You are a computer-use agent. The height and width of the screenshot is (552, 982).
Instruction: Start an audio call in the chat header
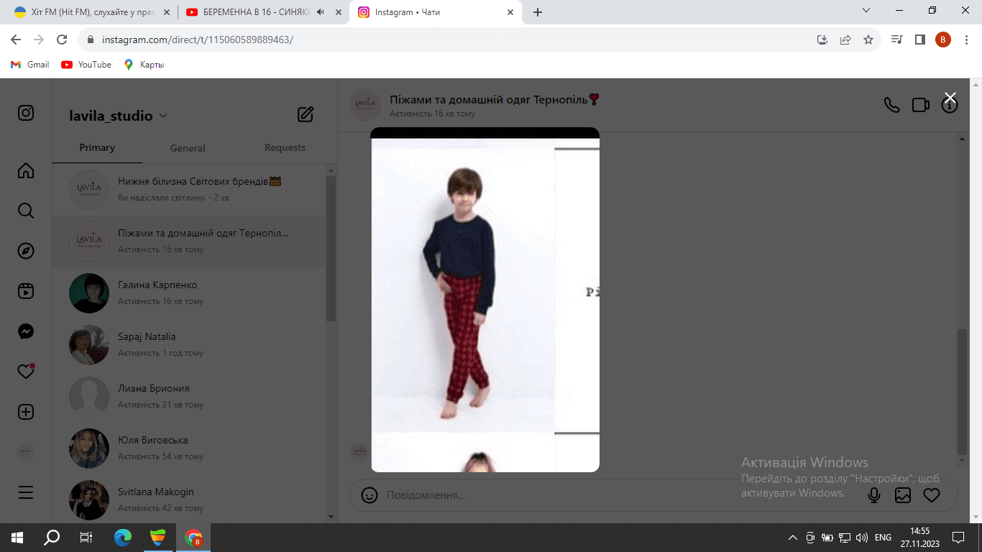[891, 105]
